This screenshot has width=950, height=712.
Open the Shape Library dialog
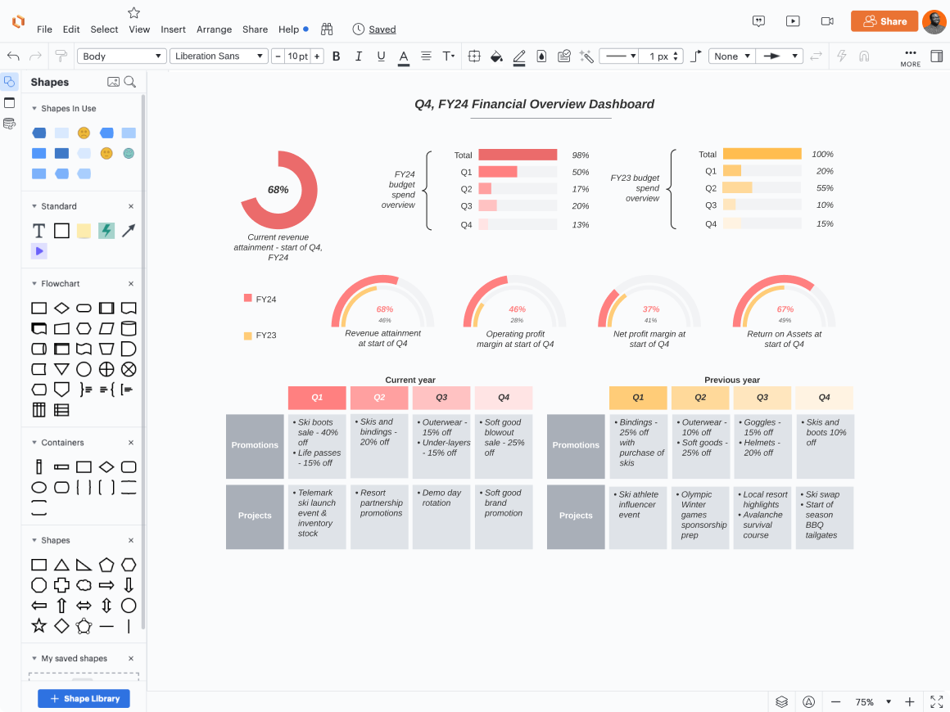(x=84, y=698)
